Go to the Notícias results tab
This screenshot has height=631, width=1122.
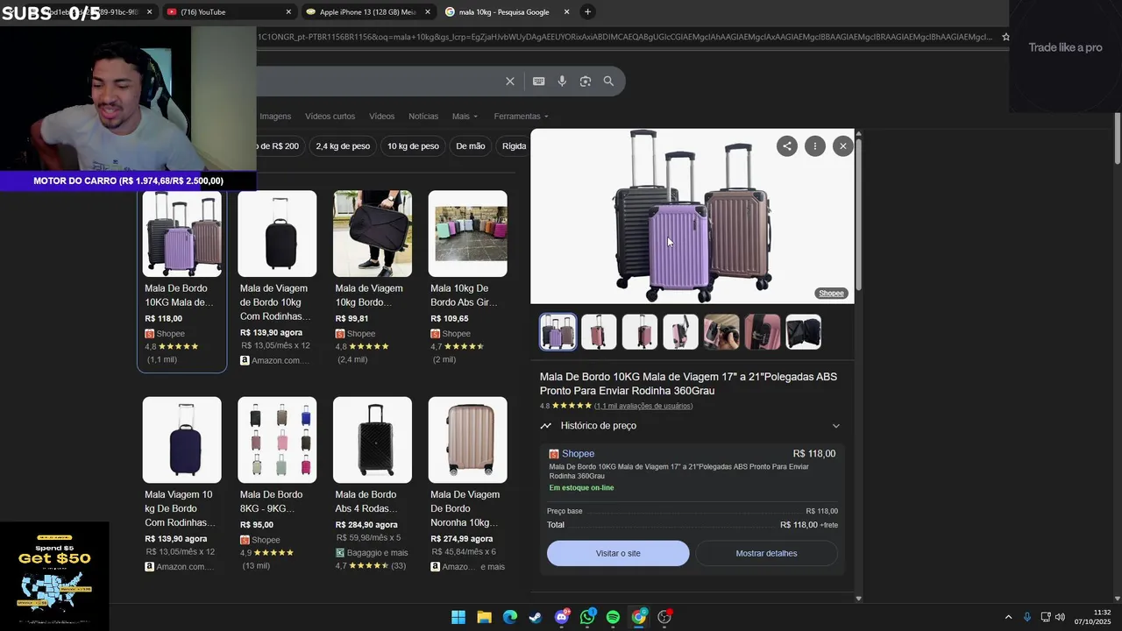[423, 117]
